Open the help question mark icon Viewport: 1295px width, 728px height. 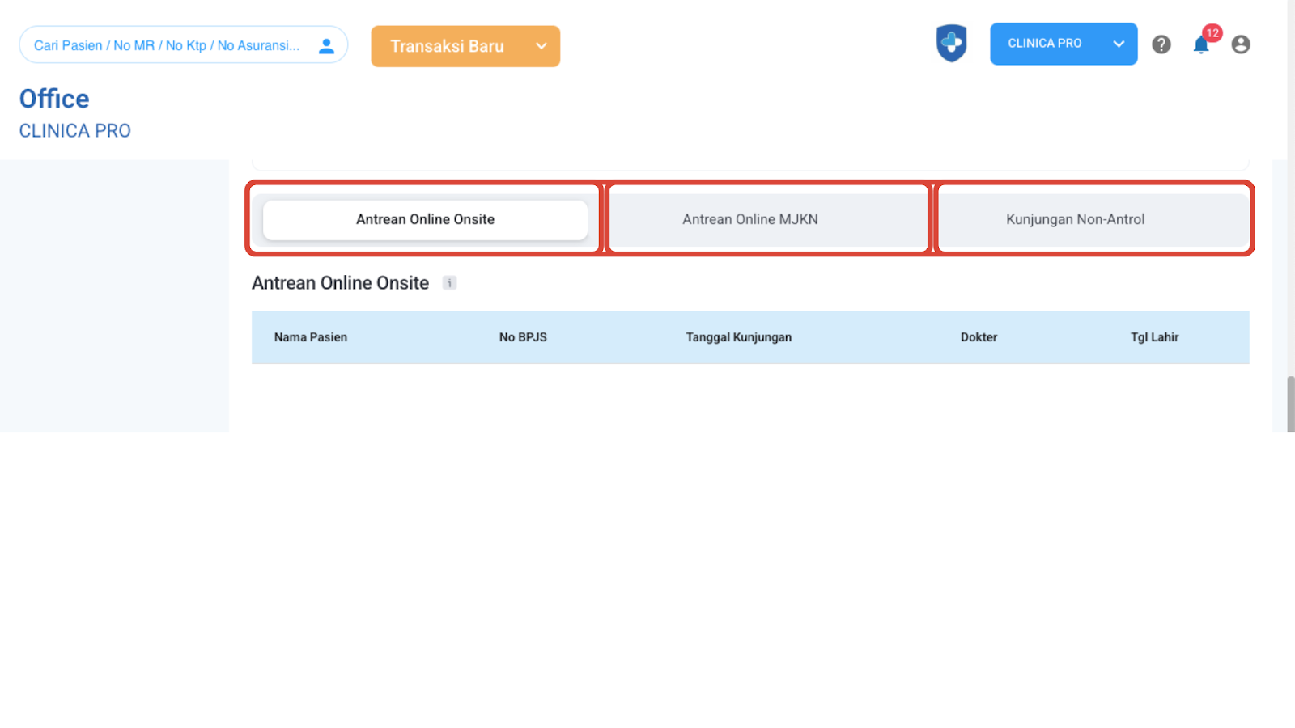click(x=1161, y=44)
